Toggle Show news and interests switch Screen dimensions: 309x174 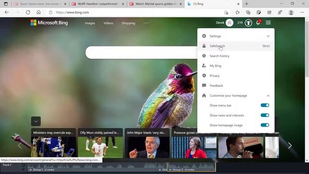[265, 115]
